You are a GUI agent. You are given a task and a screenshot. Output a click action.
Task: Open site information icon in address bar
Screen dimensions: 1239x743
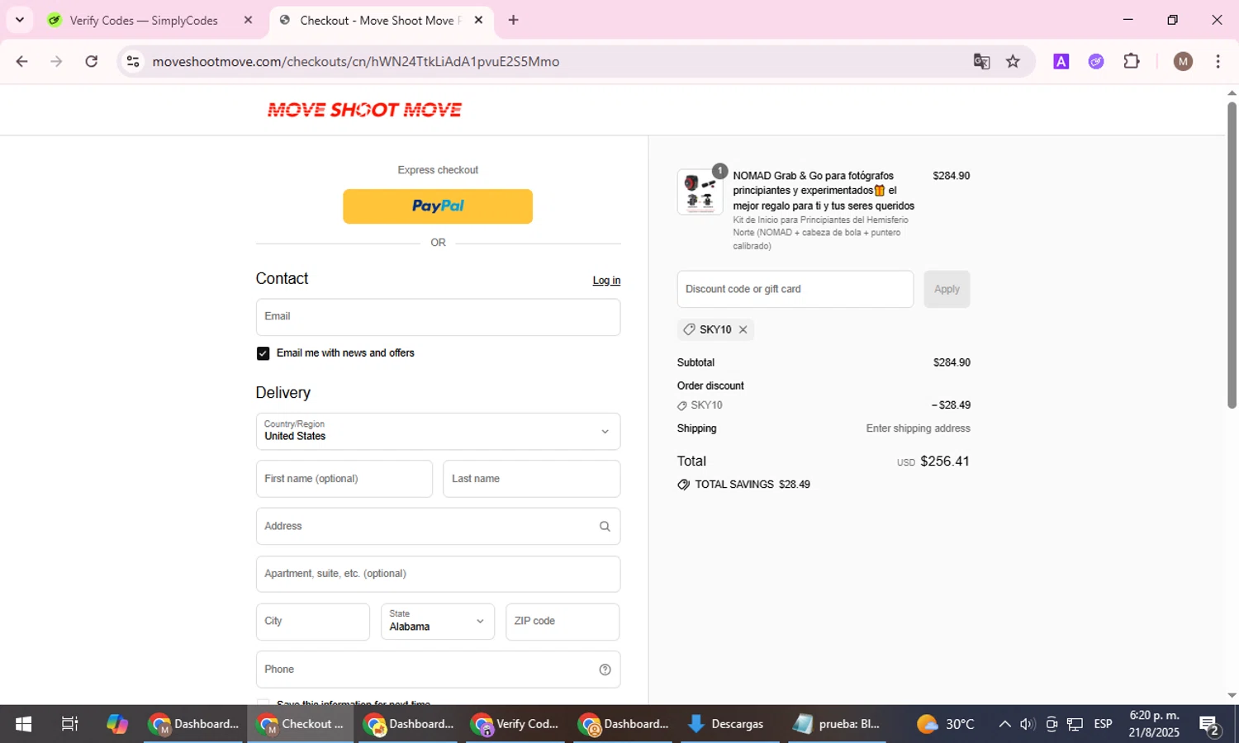[132, 61]
